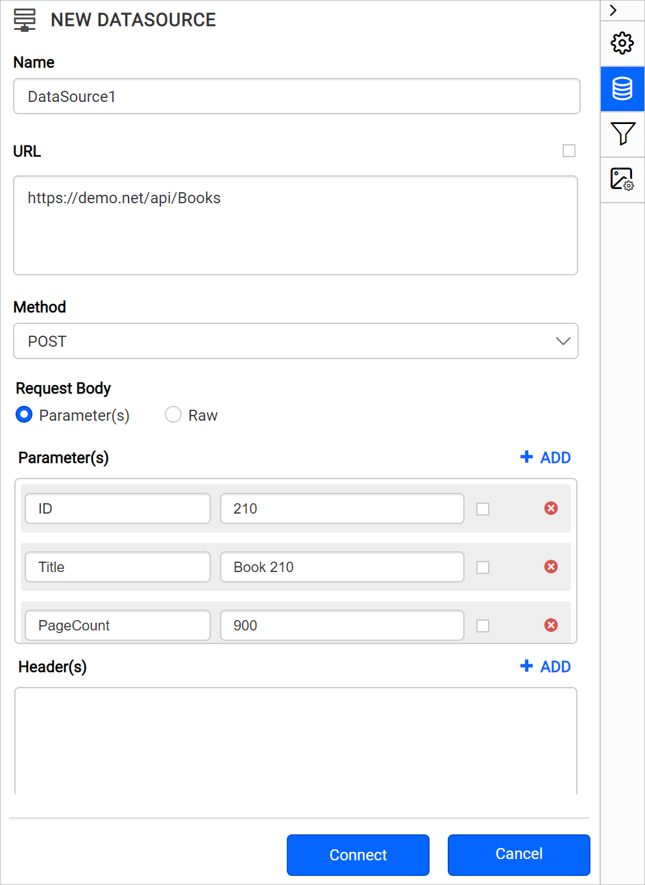
Task: Toggle the checkbox next to URL
Action: pos(569,151)
